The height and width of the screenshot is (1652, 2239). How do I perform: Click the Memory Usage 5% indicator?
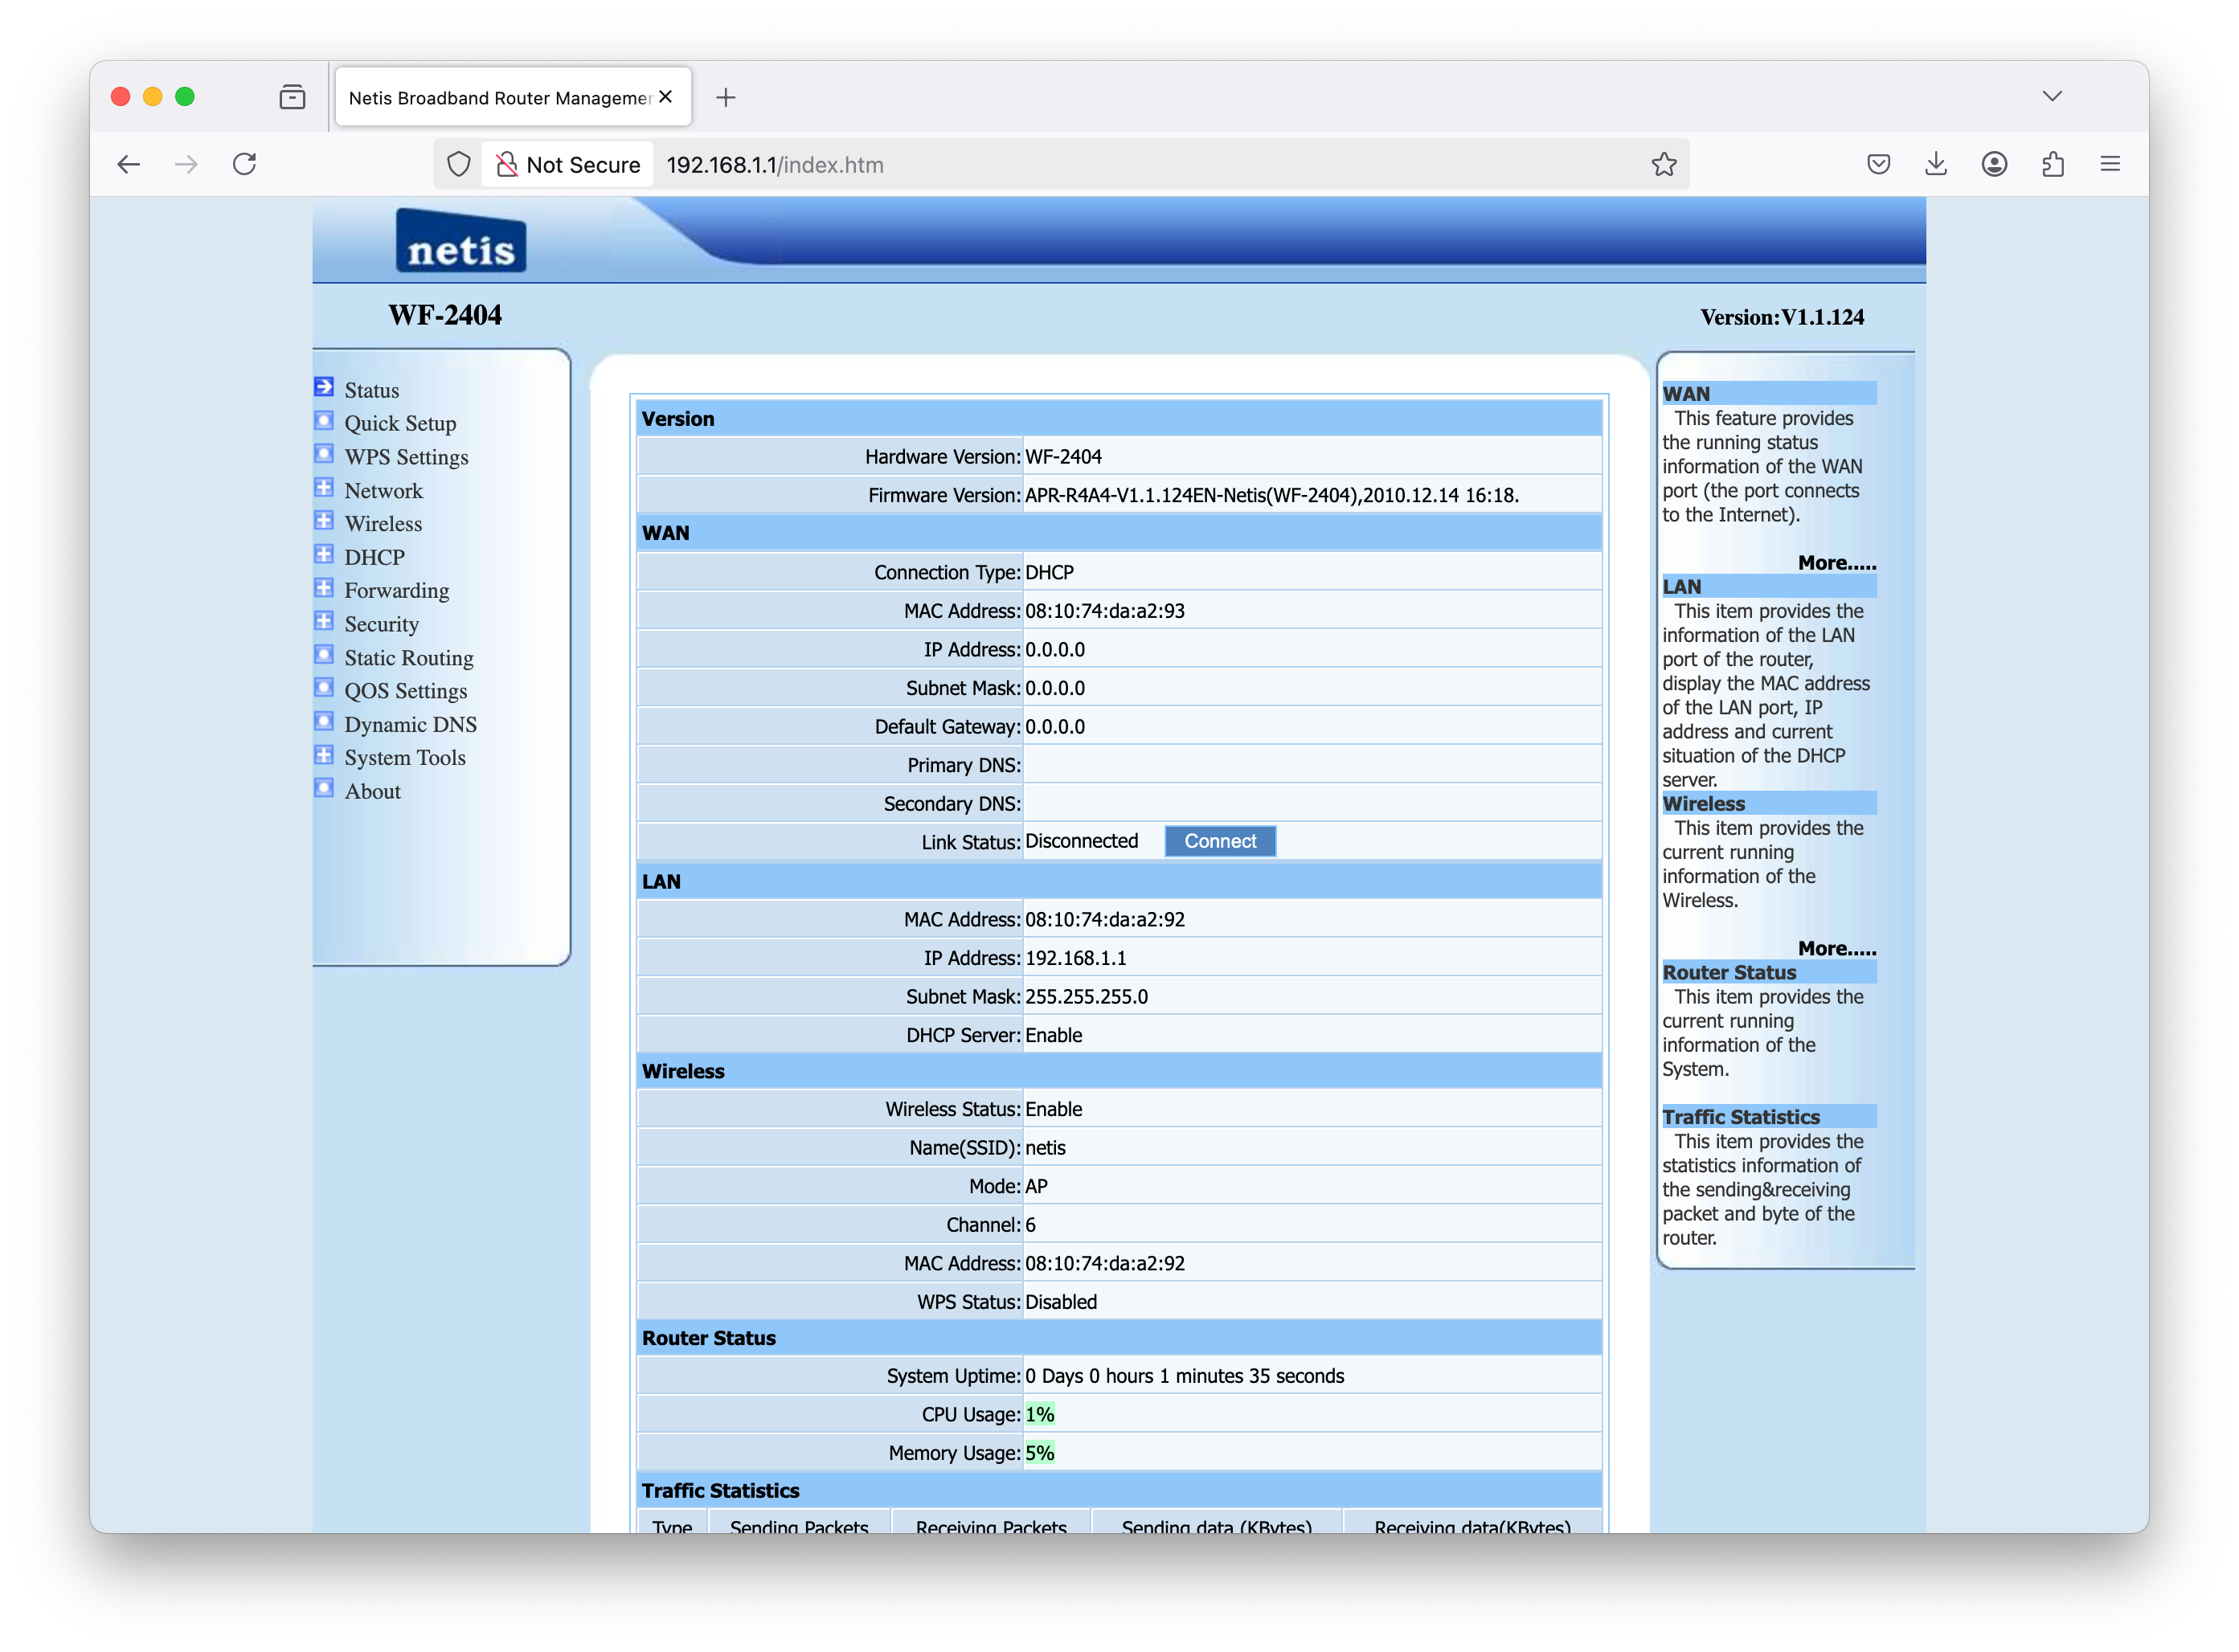pos(1039,1453)
